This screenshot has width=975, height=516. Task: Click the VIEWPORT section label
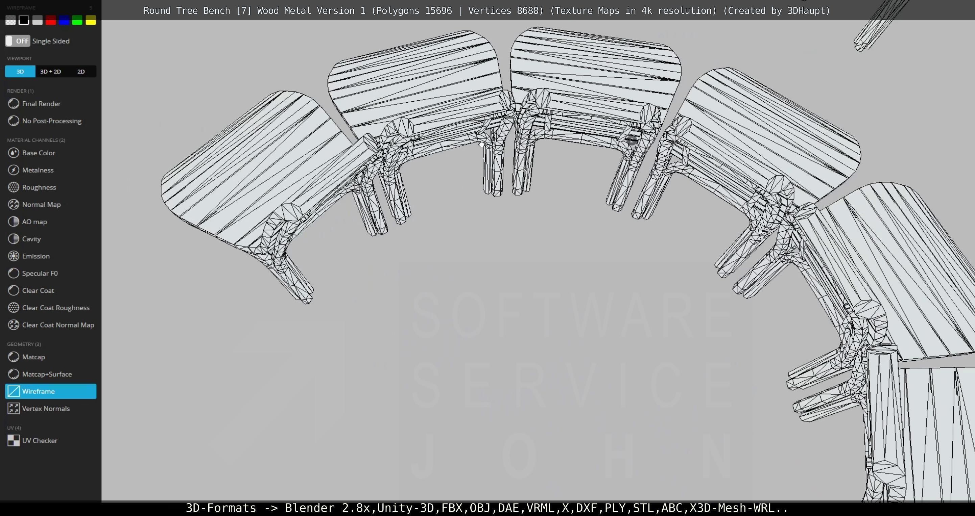(x=19, y=58)
